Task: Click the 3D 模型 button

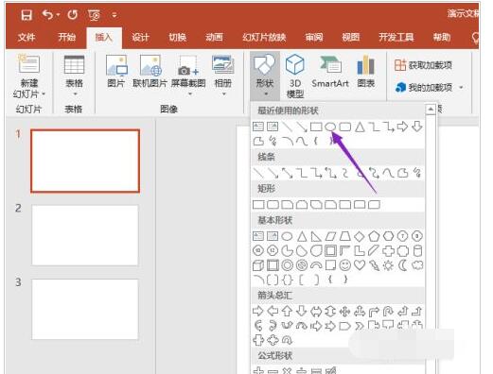Action: click(295, 76)
